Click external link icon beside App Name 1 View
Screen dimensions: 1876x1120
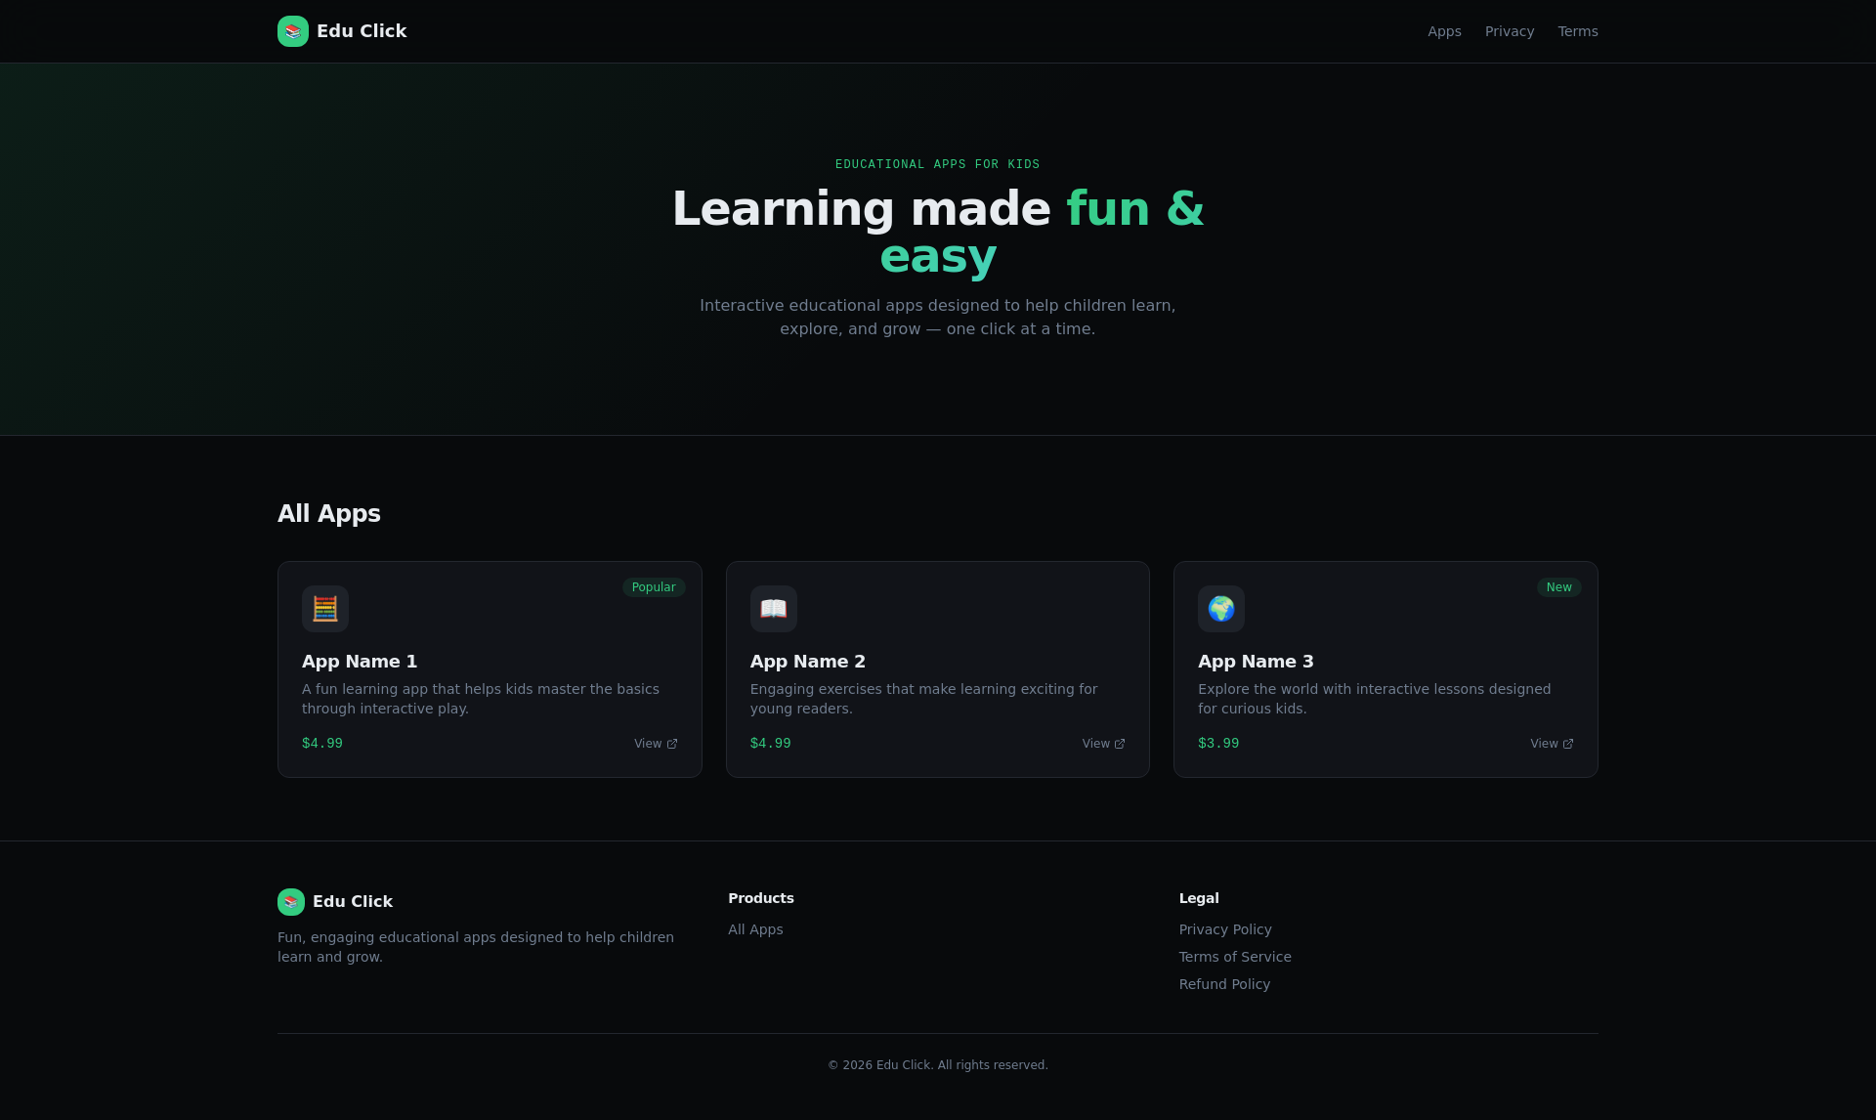click(672, 744)
